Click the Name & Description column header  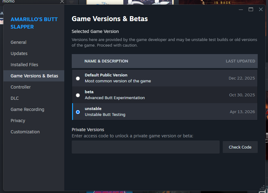coord(106,61)
